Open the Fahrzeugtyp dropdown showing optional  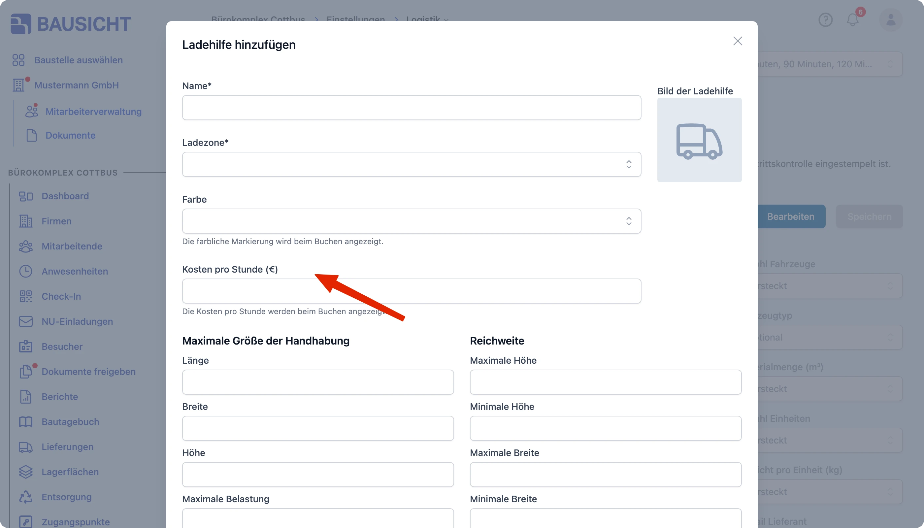coord(830,337)
